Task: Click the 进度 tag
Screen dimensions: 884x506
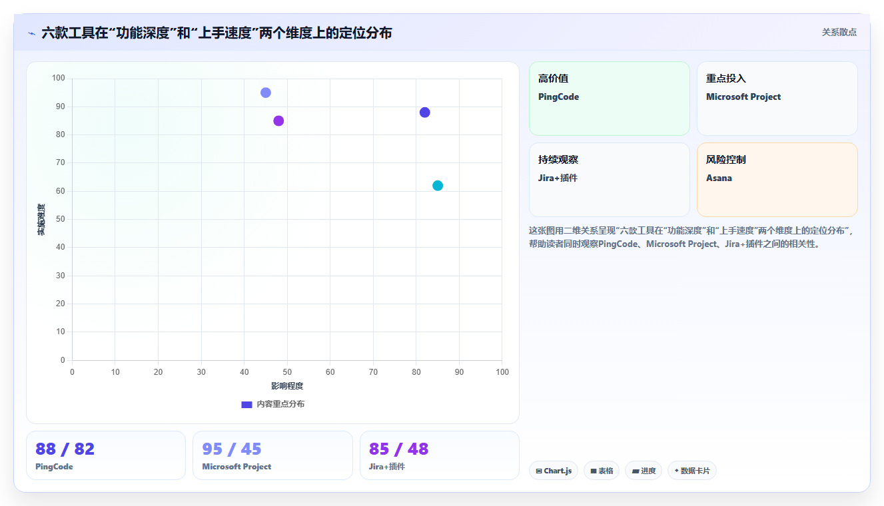Action: pos(644,471)
